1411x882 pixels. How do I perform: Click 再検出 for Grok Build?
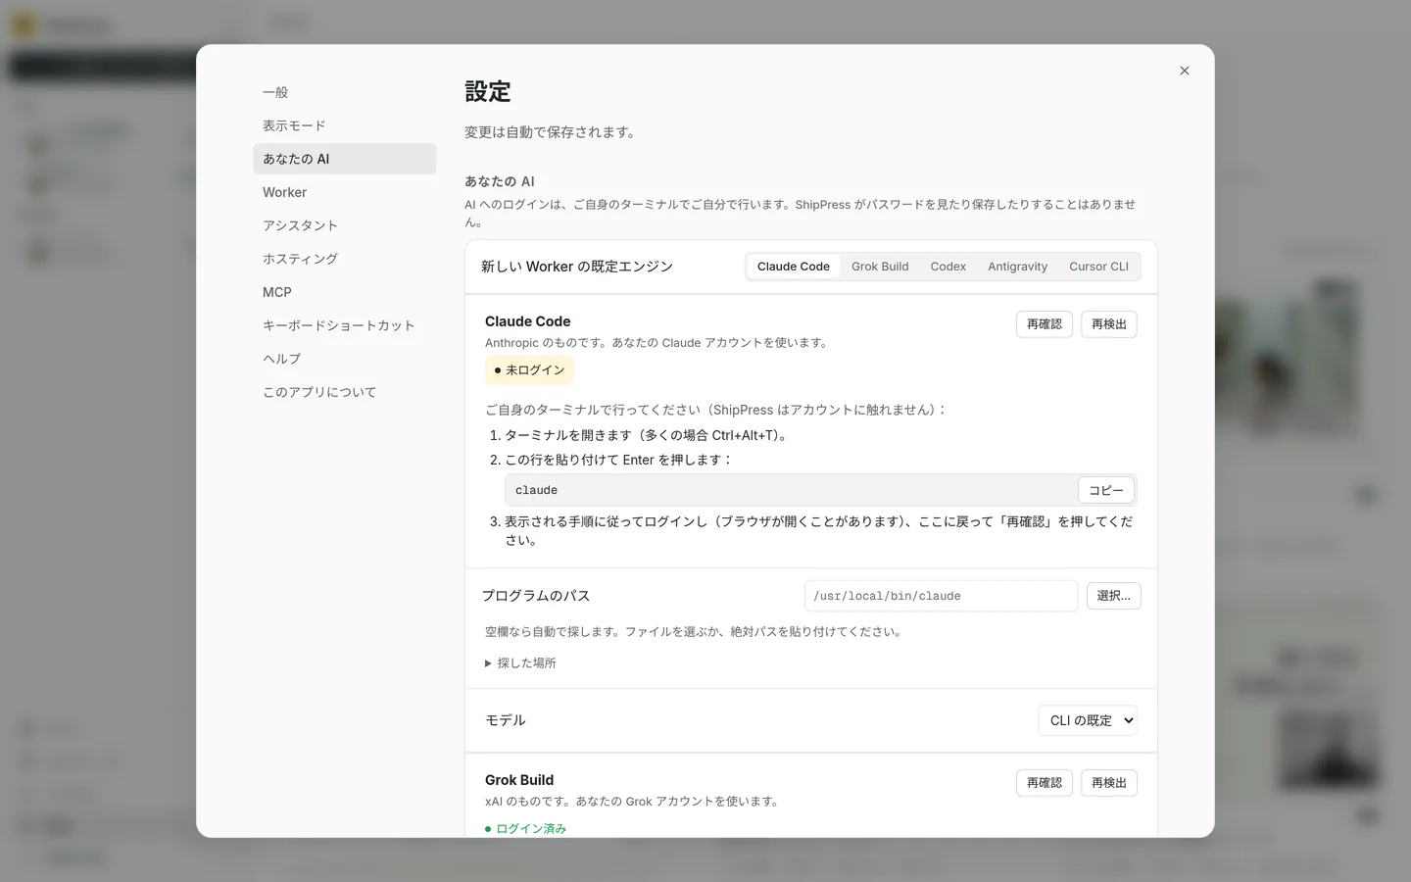tap(1109, 783)
